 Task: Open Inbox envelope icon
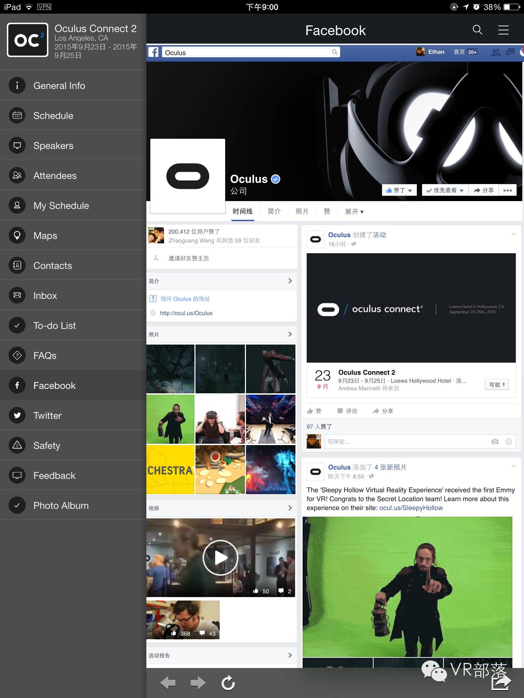[17, 295]
